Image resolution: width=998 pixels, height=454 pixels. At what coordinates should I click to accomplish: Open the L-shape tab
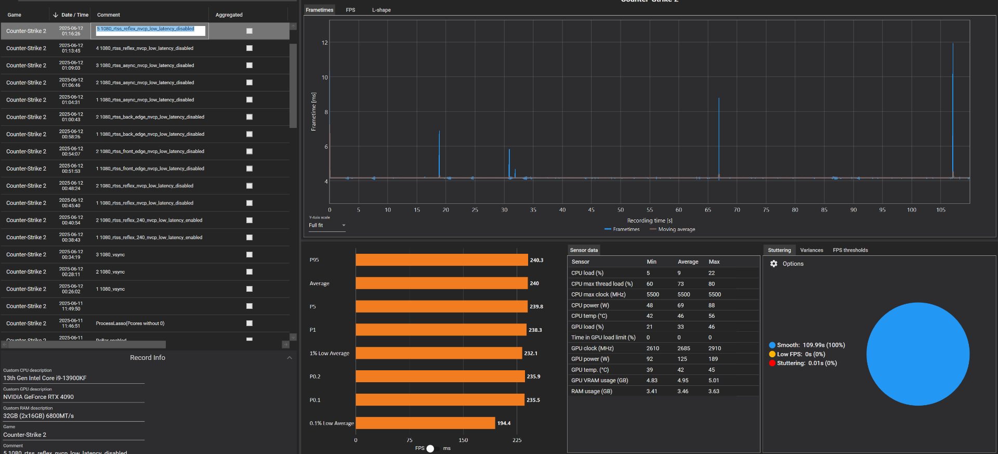point(381,10)
